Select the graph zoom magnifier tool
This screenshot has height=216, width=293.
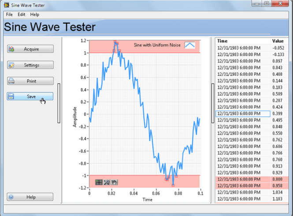tap(107, 182)
